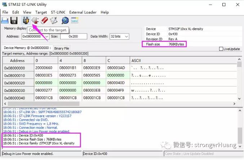Open the ST-LINK menu
Screen dimensions: 244x160
tap(58, 12)
